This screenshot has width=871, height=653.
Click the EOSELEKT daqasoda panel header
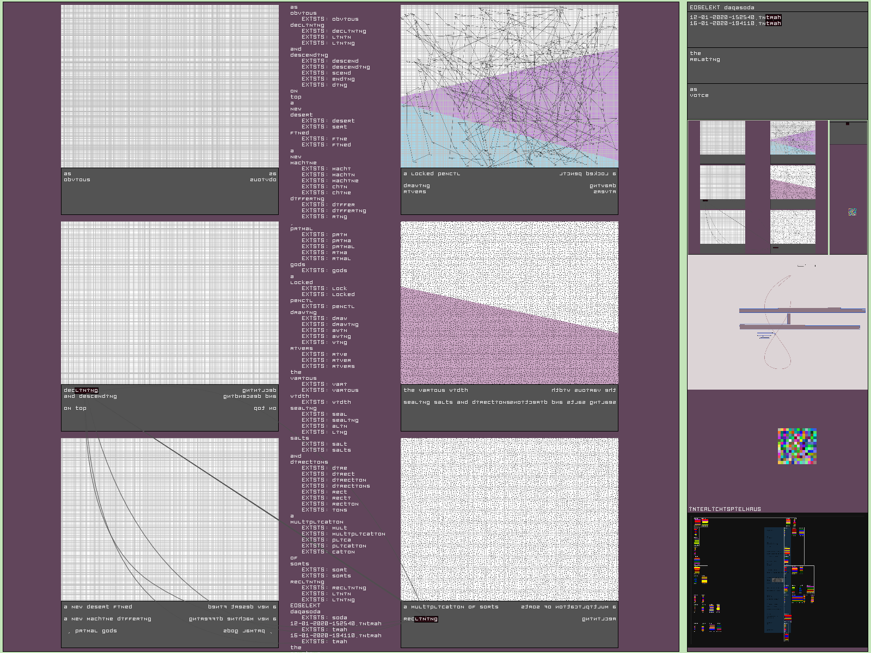(x=722, y=8)
